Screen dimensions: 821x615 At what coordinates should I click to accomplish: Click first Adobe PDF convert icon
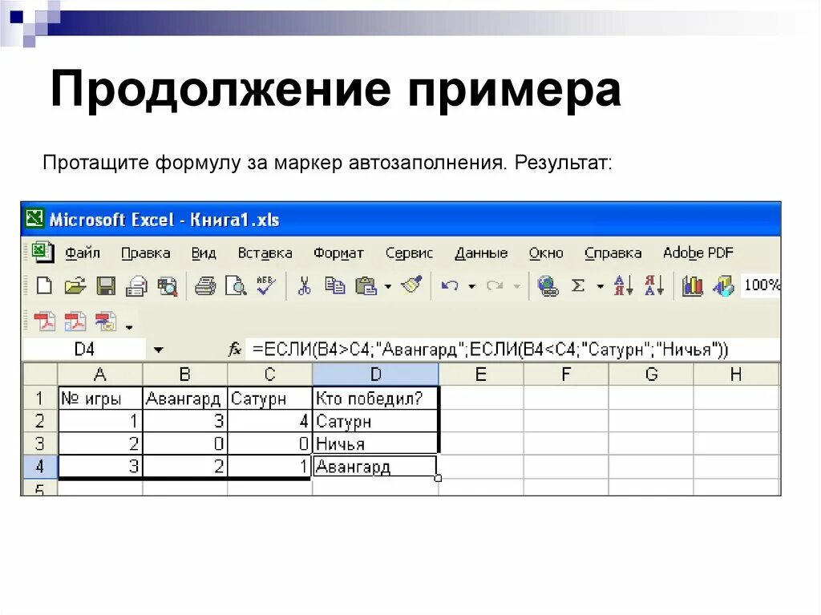(44, 322)
